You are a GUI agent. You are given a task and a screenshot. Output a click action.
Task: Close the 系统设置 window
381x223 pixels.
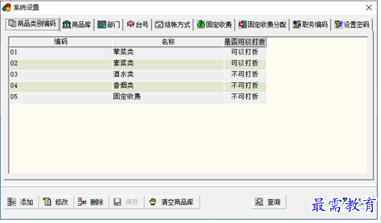click(369, 7)
